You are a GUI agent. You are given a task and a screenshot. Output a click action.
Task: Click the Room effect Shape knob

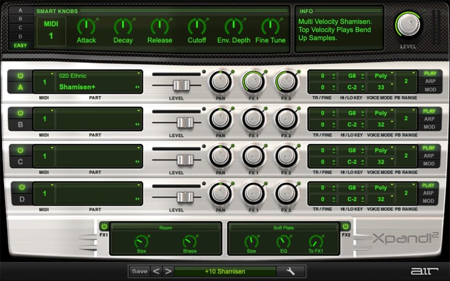[x=190, y=241]
